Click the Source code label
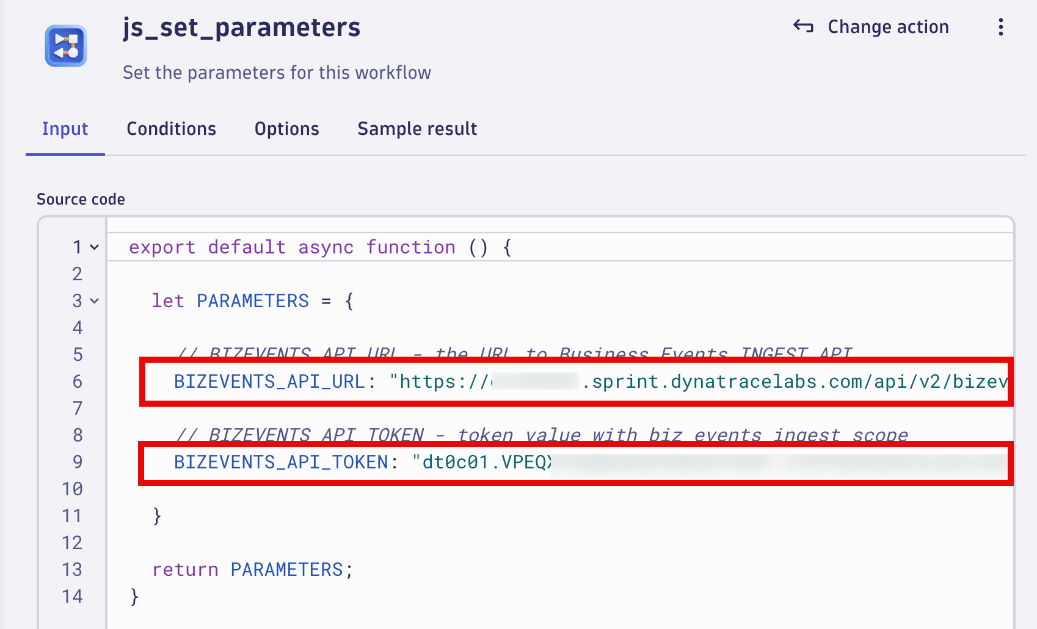 (x=81, y=200)
